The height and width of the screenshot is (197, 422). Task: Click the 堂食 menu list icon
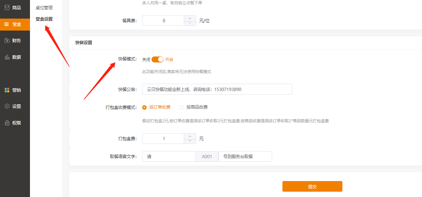7,24
